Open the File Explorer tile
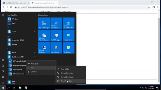Viewport: 161px width, 90px height. click(x=68, y=48)
